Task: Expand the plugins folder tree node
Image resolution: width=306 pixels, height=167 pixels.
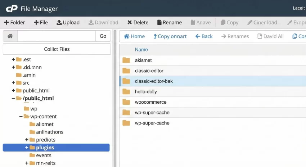Action: pyautogui.click(x=27, y=148)
